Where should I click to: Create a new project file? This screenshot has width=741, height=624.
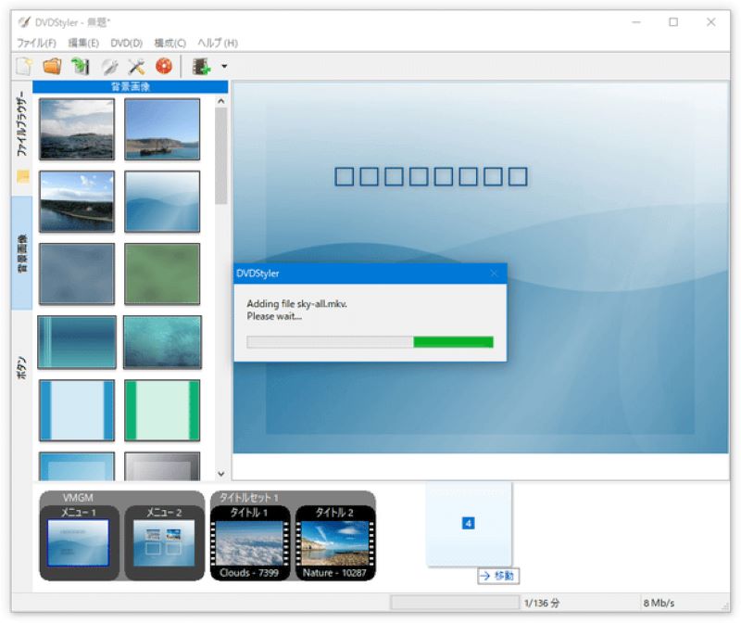click(x=22, y=65)
